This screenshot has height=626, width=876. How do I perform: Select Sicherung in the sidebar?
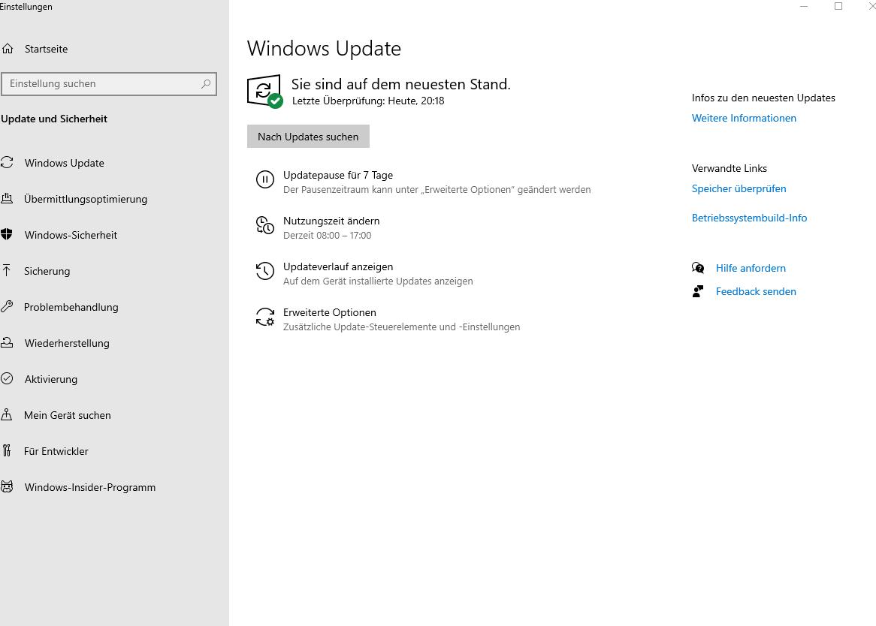[x=47, y=271]
